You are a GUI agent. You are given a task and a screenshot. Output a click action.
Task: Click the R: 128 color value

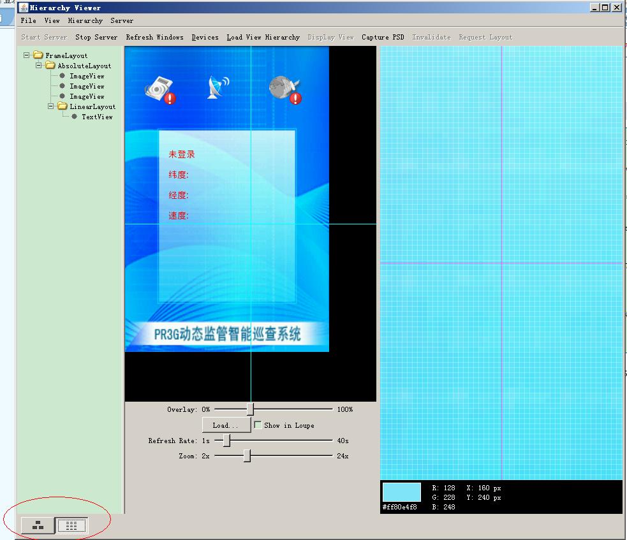[x=443, y=488]
